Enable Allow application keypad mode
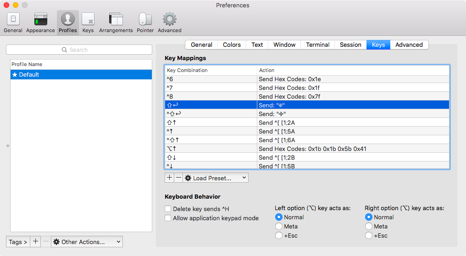Viewport: 466px width, 256px height. (x=168, y=218)
